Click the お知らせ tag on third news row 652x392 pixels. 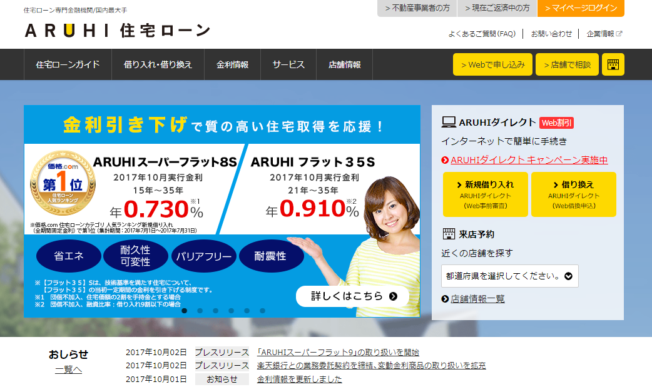(x=222, y=379)
